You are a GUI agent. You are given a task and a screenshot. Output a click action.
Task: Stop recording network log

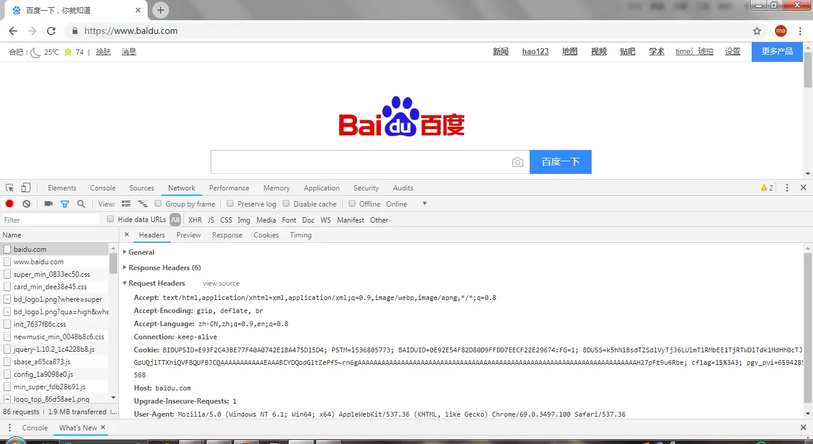click(10, 204)
